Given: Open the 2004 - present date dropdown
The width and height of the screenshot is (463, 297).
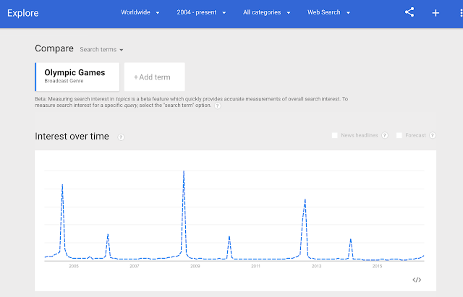Looking at the screenshot, I should [201, 12].
